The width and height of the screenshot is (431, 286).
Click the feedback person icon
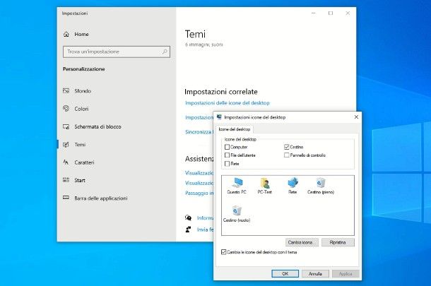(x=188, y=230)
